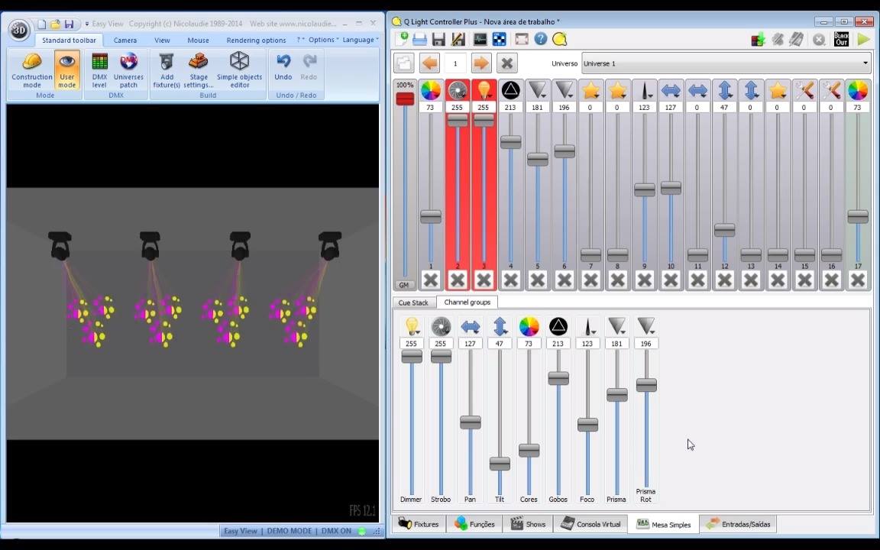Click channel 15 maintenance tools icon
Viewport: 880px width, 550px height.
coord(805,90)
